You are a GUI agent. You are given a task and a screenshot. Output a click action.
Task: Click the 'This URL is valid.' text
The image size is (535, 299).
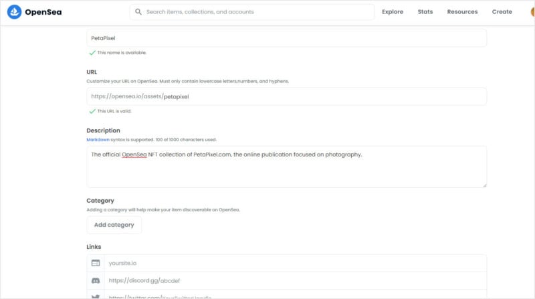click(x=114, y=111)
